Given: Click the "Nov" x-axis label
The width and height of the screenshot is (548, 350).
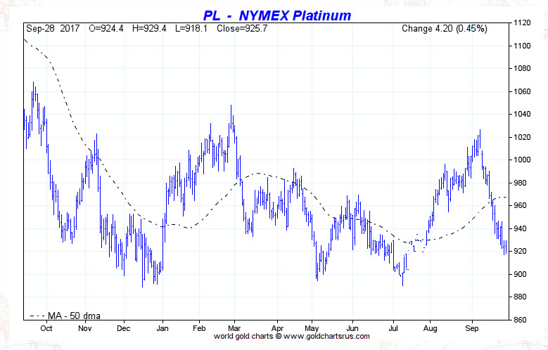Looking at the screenshot, I should [84, 328].
